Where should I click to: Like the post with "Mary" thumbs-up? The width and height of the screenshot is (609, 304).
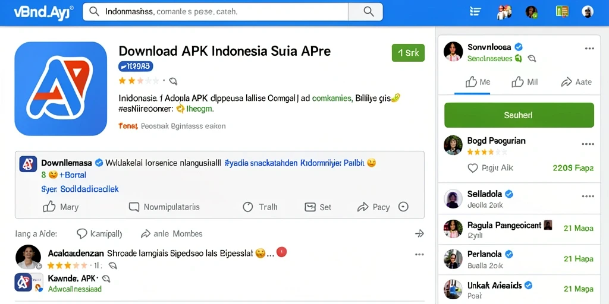pyautogui.click(x=61, y=207)
